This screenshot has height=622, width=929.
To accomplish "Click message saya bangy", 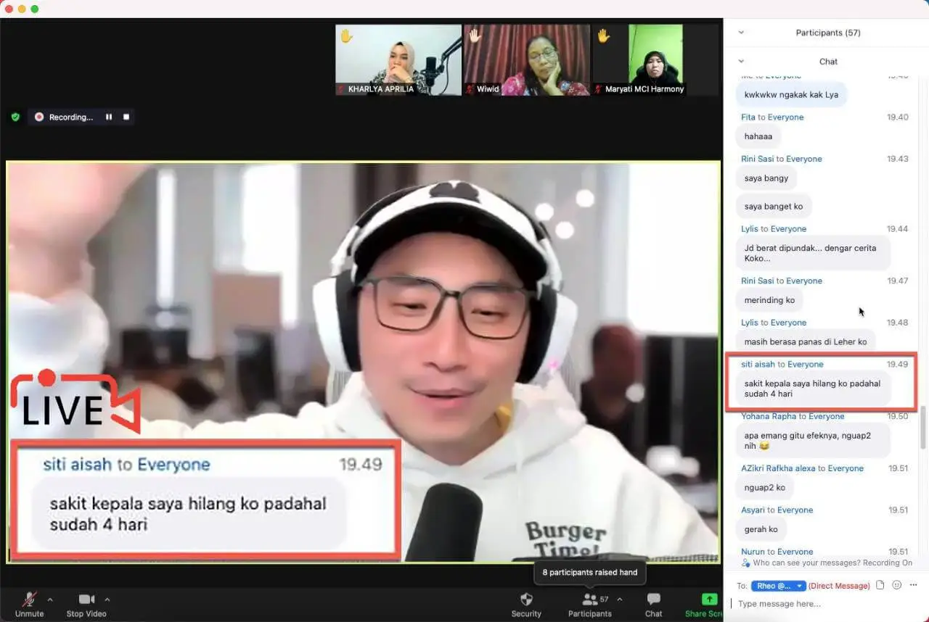I will tap(766, 178).
